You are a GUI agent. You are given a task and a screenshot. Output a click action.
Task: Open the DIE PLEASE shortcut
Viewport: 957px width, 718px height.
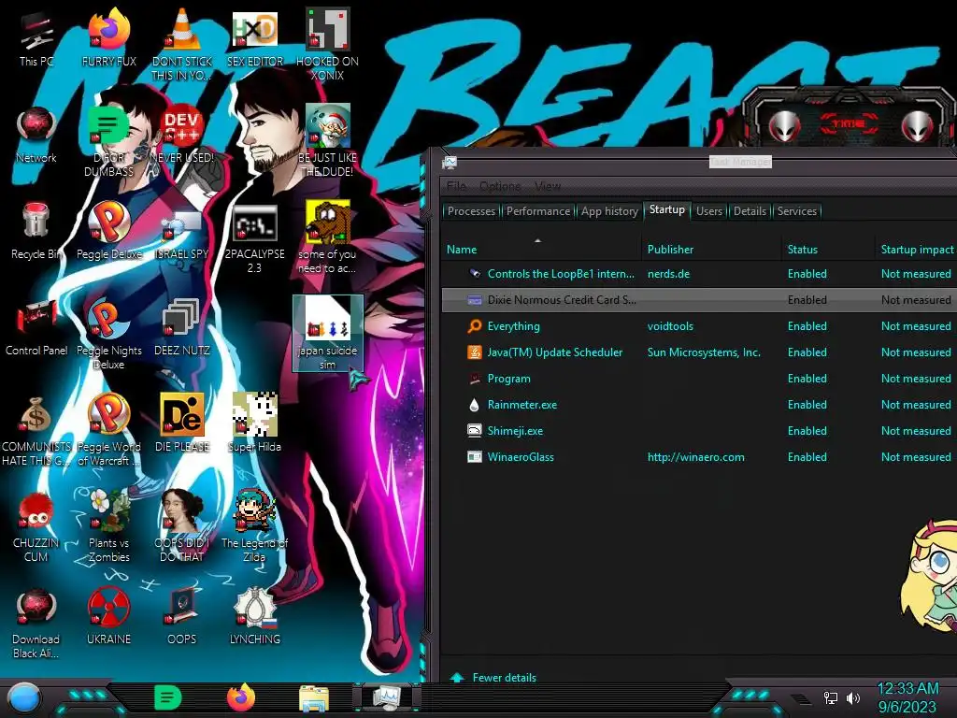[181, 424]
